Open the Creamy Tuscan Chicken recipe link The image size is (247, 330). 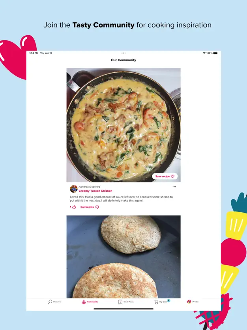95,191
